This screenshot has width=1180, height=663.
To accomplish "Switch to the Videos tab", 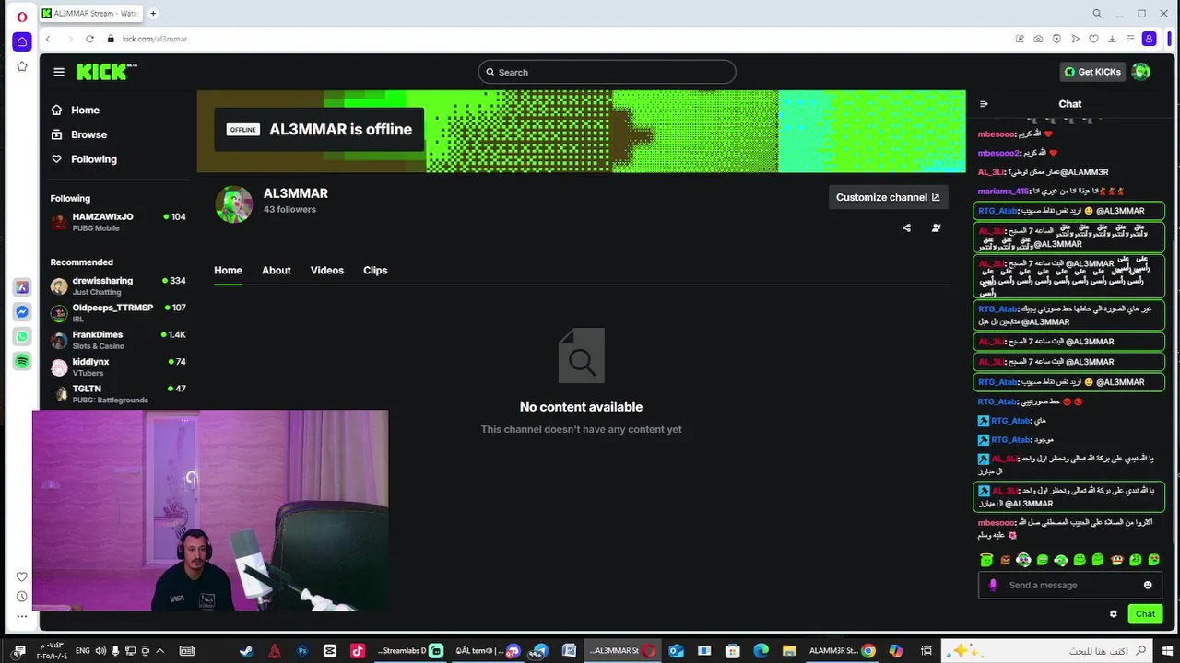I will tap(327, 271).
